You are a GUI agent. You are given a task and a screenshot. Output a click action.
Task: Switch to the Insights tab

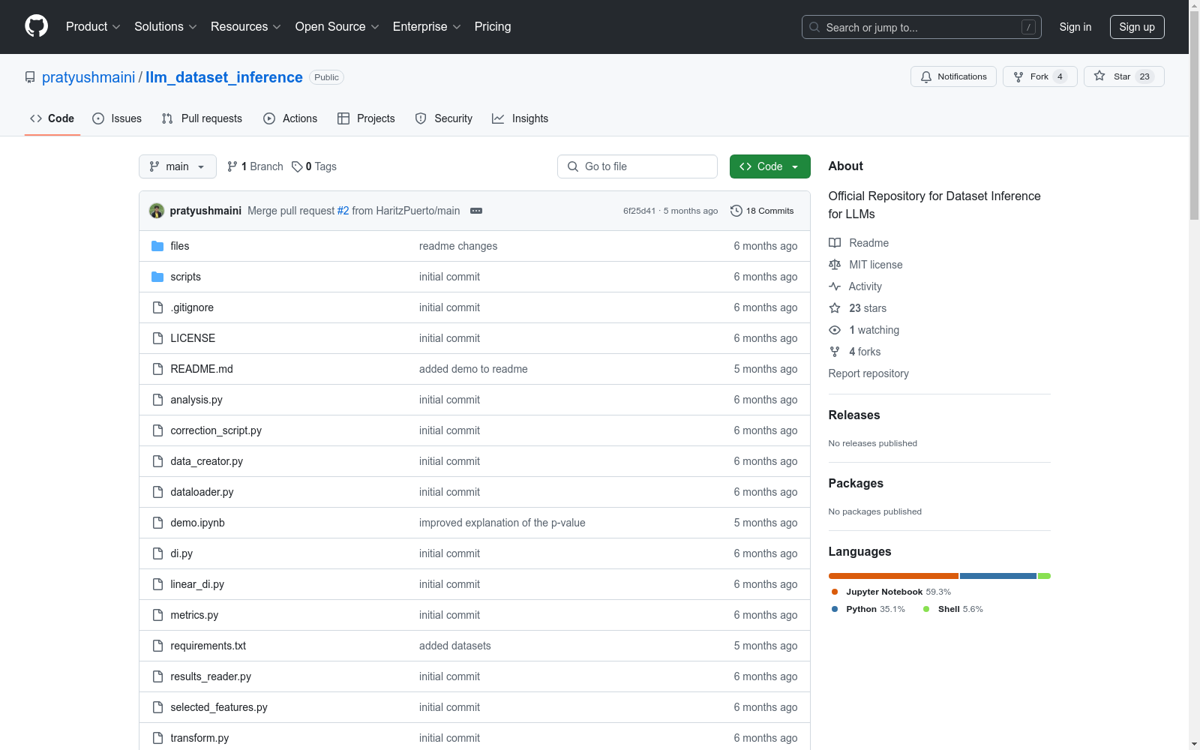(520, 118)
